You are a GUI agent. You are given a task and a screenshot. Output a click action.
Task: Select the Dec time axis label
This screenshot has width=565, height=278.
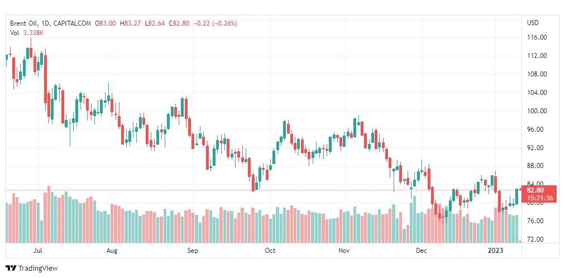pos(422,251)
